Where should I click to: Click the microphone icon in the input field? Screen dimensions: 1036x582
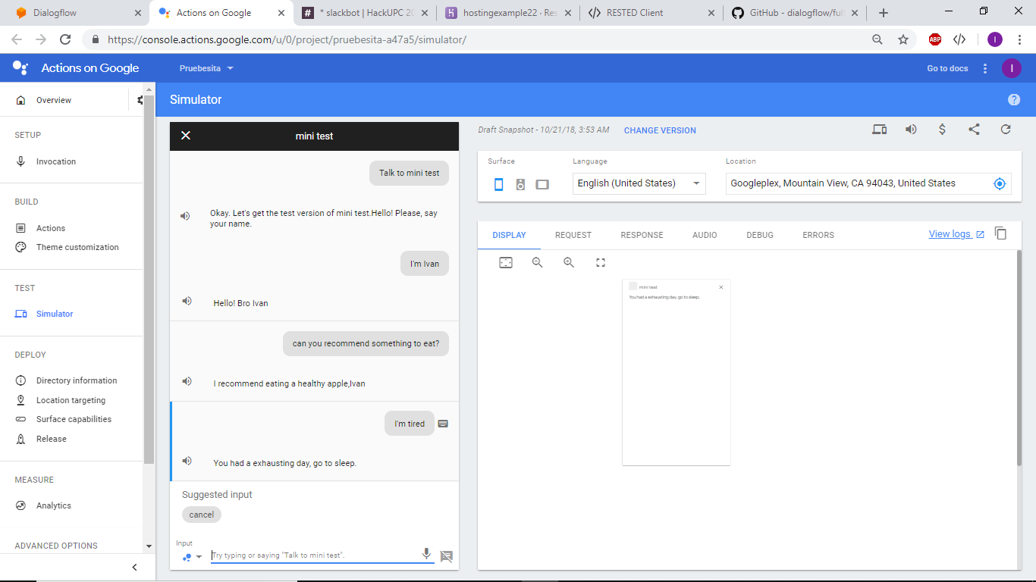[427, 554]
